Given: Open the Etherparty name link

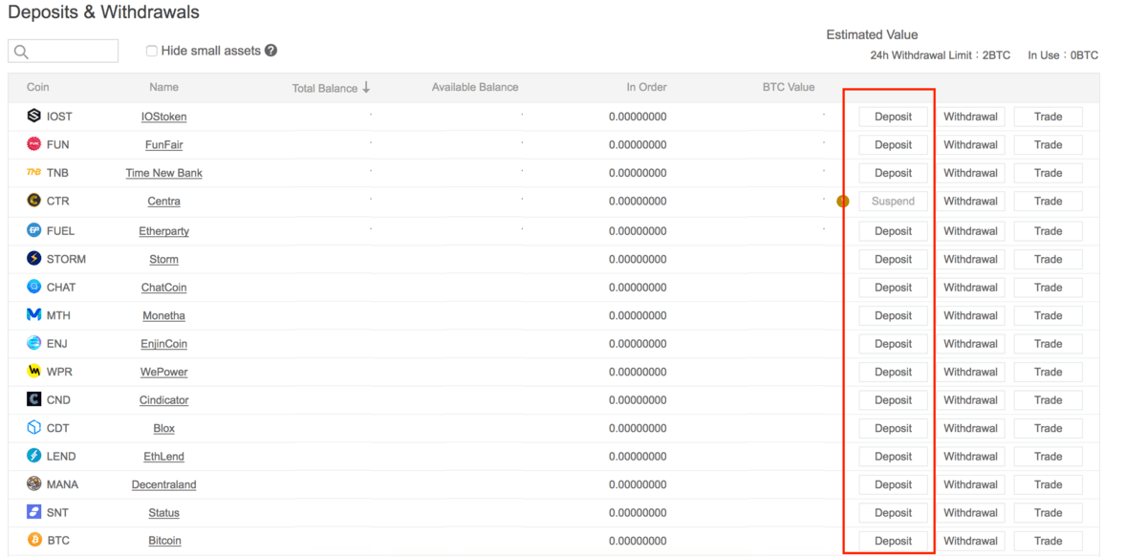Looking at the screenshot, I should [x=164, y=231].
